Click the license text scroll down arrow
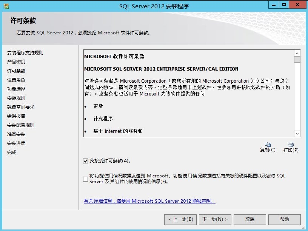This screenshot has width=308, height=231. pos(297,134)
